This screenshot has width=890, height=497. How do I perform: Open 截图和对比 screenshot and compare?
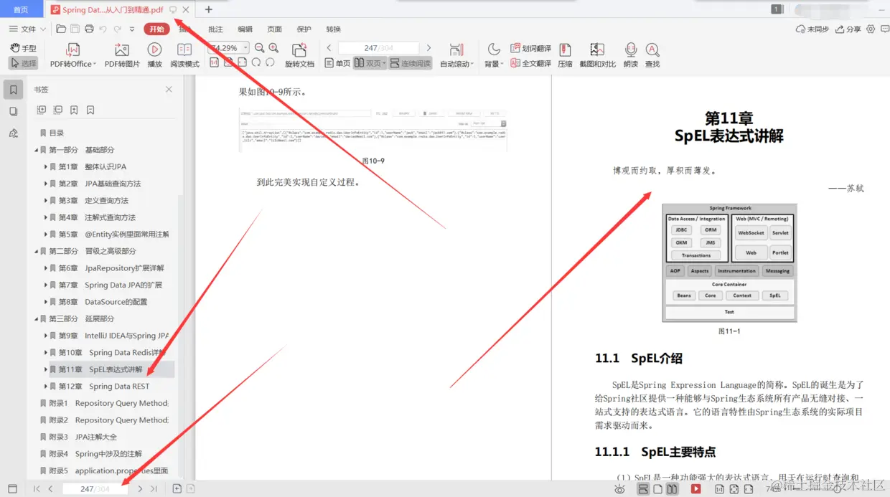pyautogui.click(x=597, y=55)
